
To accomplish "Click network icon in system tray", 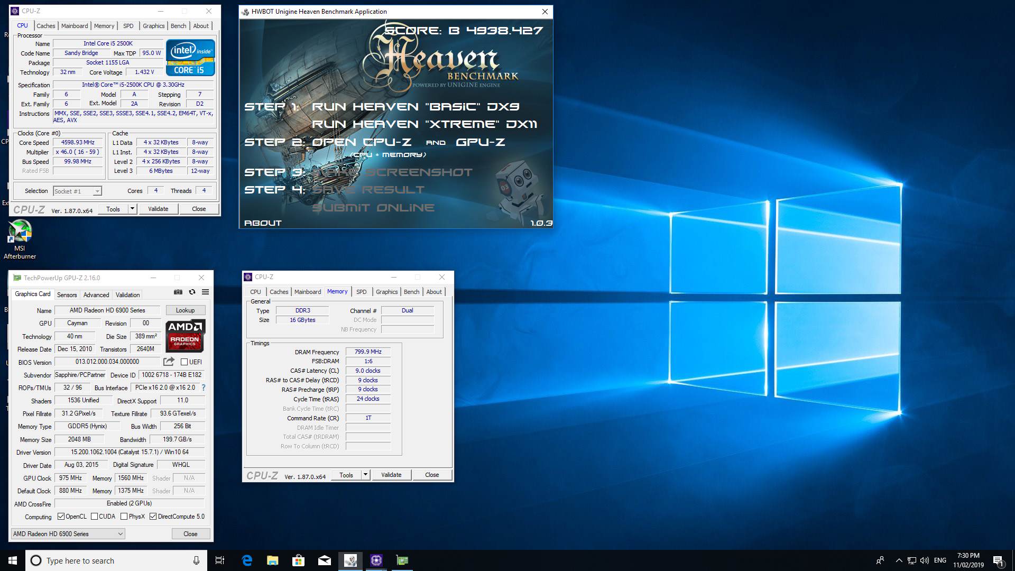I will (912, 560).
